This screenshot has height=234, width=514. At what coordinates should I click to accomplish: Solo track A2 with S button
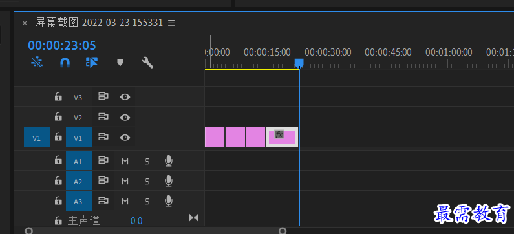coord(147,182)
